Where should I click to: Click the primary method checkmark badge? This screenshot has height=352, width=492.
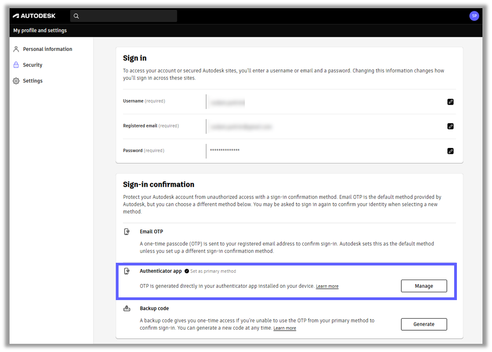coord(186,271)
